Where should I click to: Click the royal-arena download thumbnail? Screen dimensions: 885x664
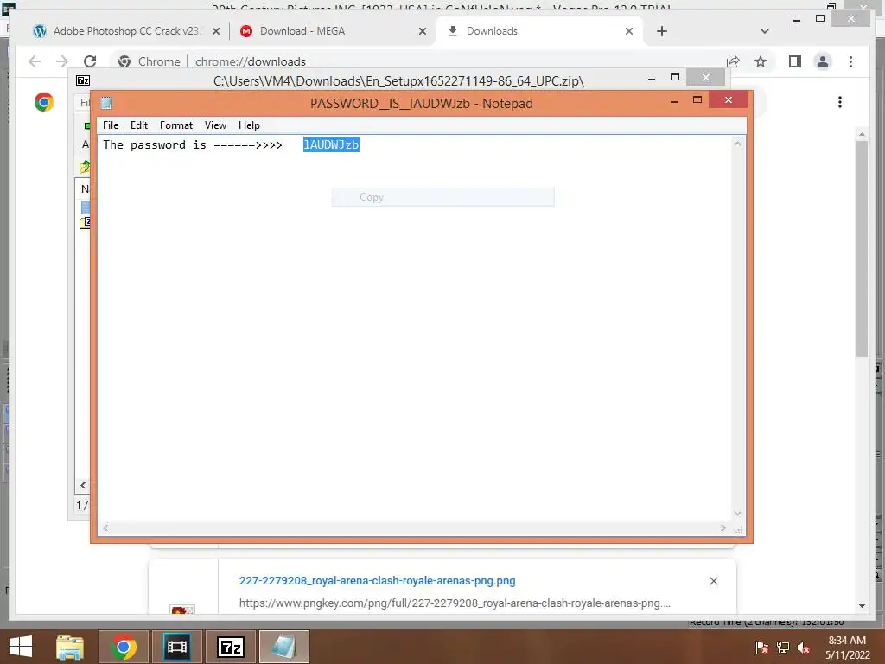(182, 610)
